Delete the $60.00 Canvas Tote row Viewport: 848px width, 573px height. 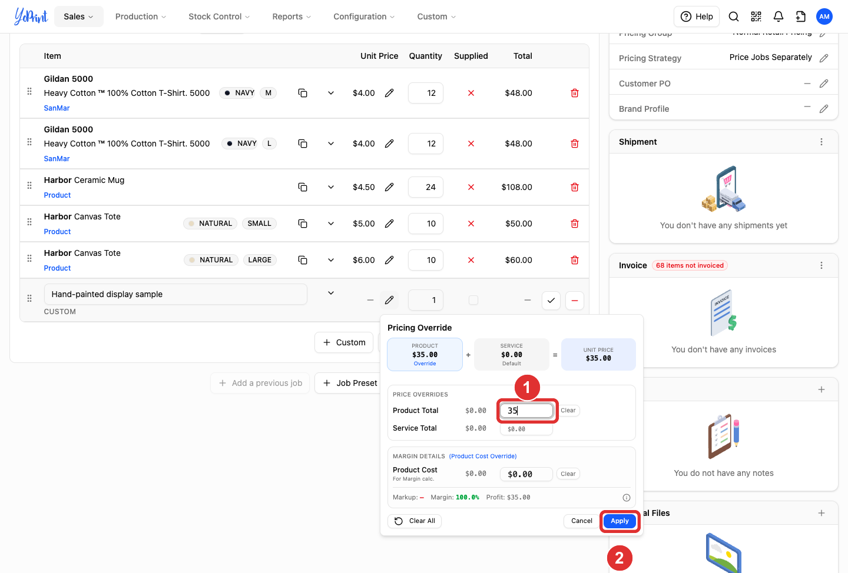click(x=575, y=260)
